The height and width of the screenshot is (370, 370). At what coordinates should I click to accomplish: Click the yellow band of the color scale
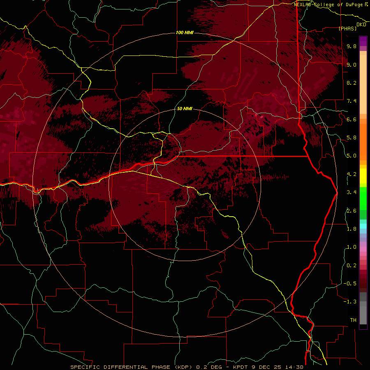point(363,176)
